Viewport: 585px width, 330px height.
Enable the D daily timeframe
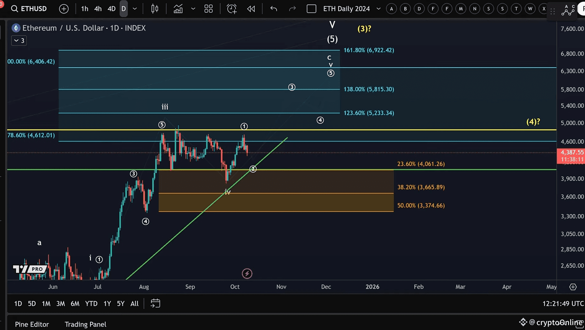pyautogui.click(x=123, y=9)
